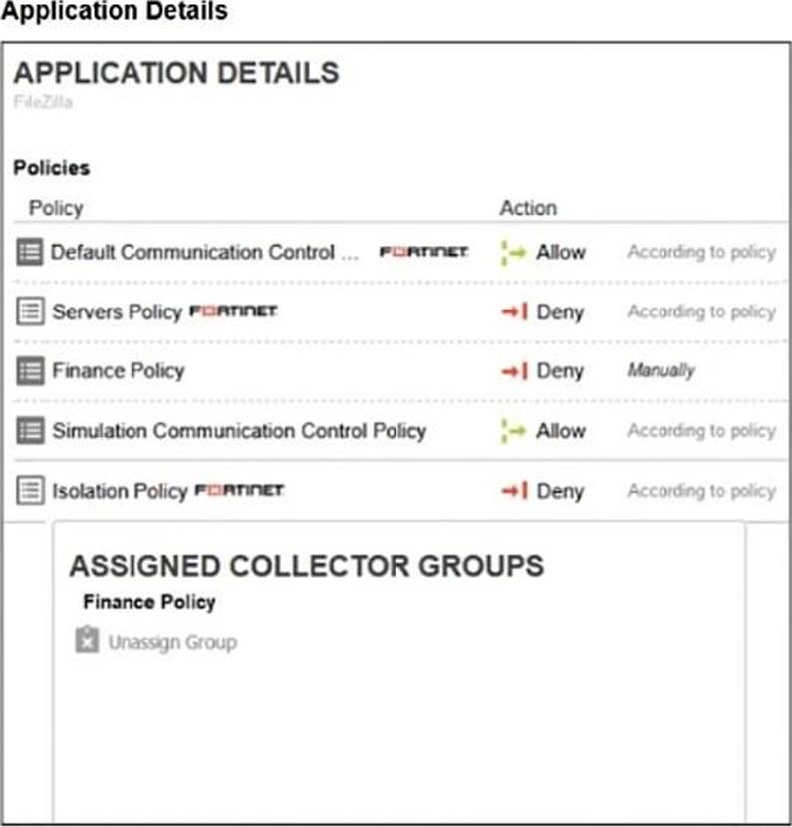Screen dimensions: 792x827
Task: Click the Policy column header
Action: pyautogui.click(x=56, y=208)
